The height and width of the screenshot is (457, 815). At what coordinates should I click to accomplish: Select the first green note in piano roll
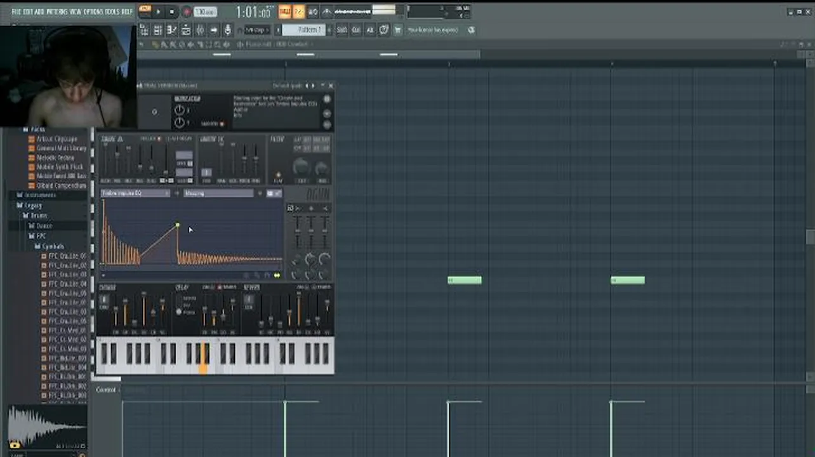coord(465,280)
